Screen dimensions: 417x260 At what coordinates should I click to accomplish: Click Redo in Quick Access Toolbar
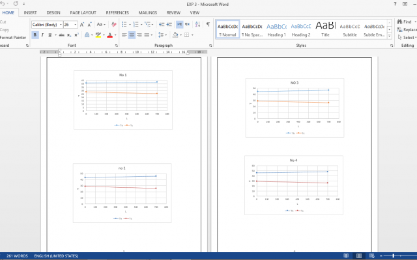pos(16,4)
